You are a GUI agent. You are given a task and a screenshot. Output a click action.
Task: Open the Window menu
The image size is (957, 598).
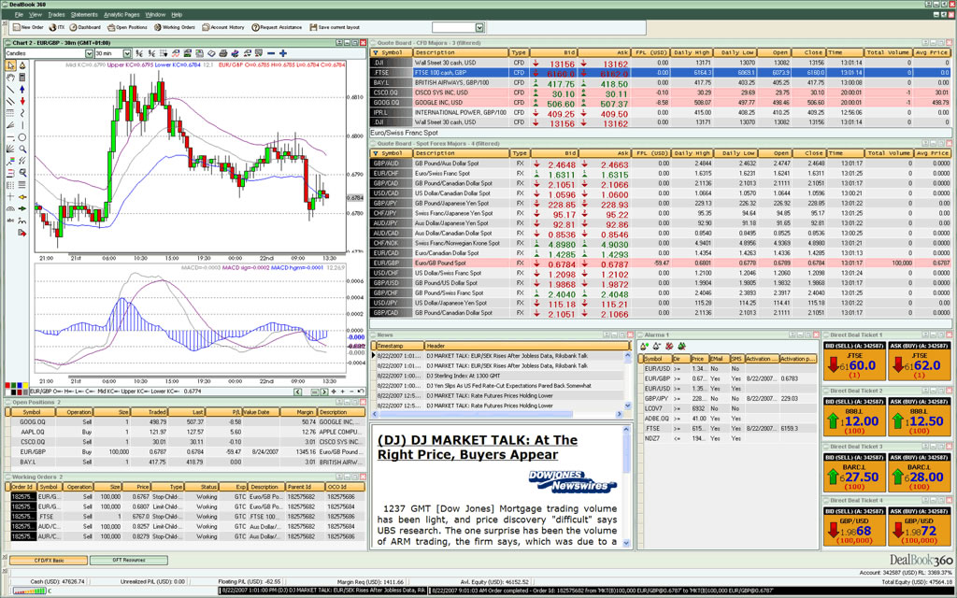pyautogui.click(x=155, y=14)
